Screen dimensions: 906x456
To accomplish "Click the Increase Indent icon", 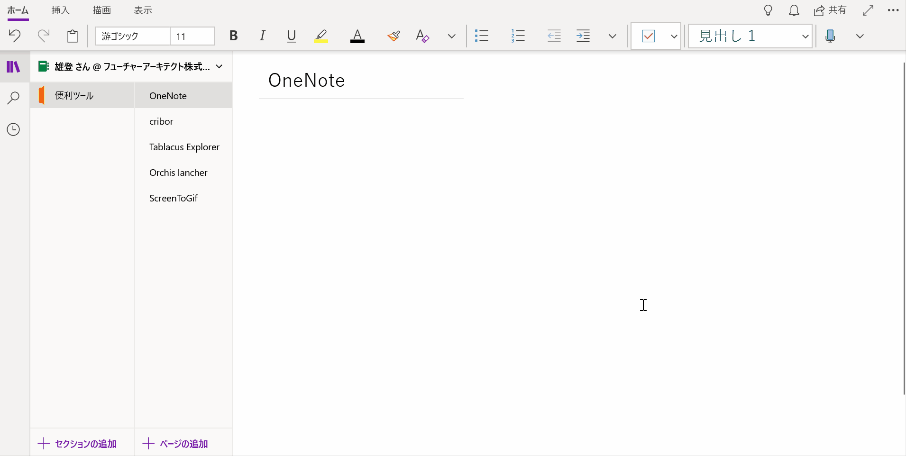I will click(583, 36).
